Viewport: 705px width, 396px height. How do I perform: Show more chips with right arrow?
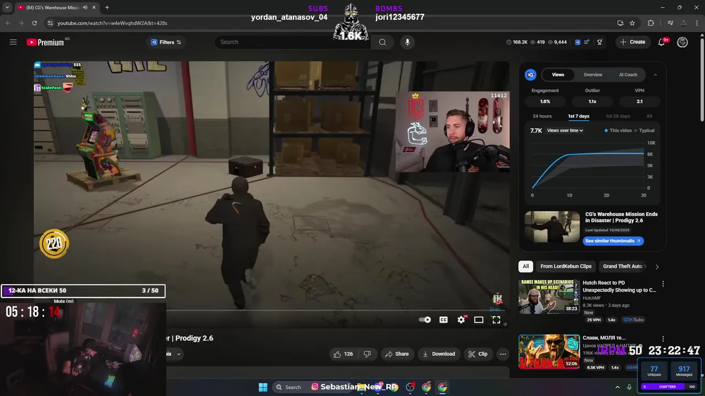(657, 266)
